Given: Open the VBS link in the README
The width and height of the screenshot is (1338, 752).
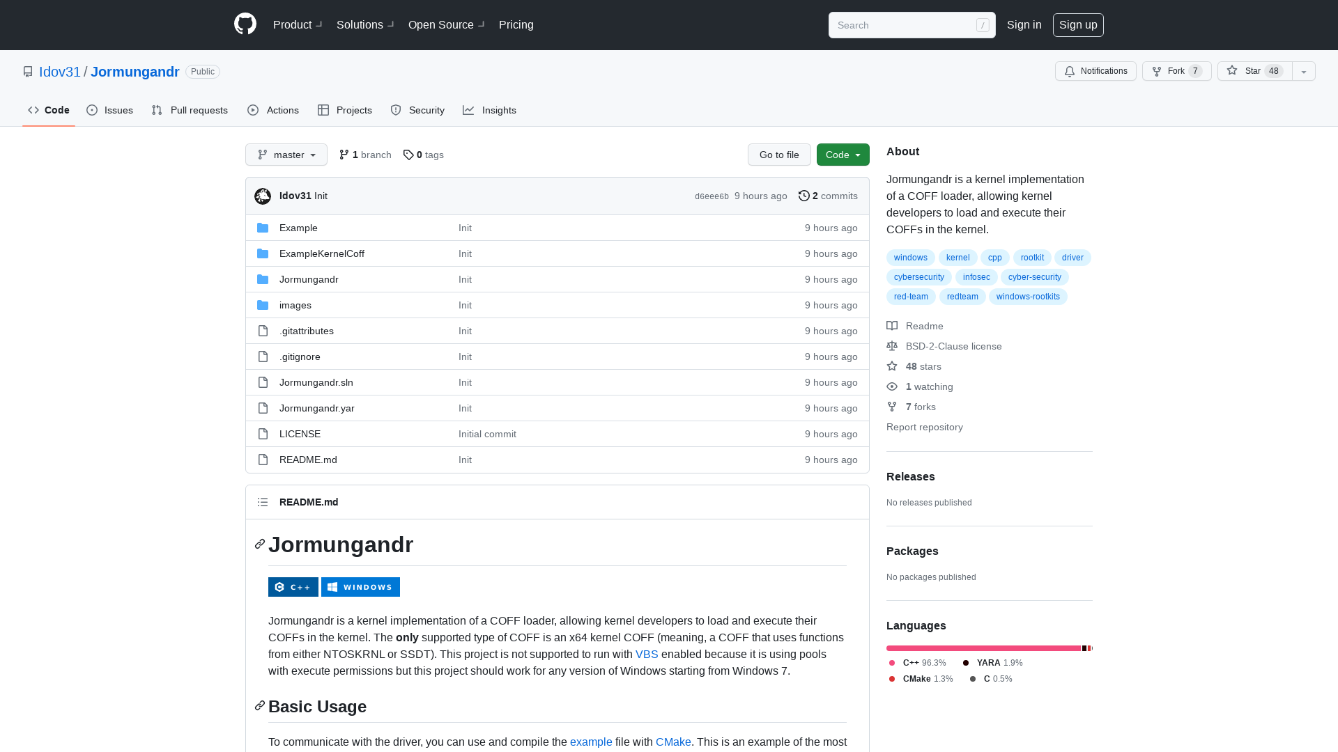Looking at the screenshot, I should (x=647, y=655).
